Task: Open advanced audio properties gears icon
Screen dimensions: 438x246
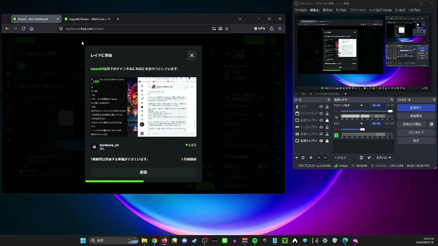Action: (x=369, y=158)
